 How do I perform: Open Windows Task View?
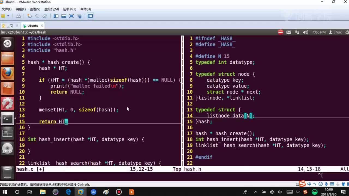point(30,192)
